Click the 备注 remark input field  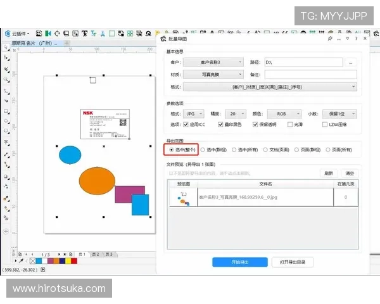311,75
